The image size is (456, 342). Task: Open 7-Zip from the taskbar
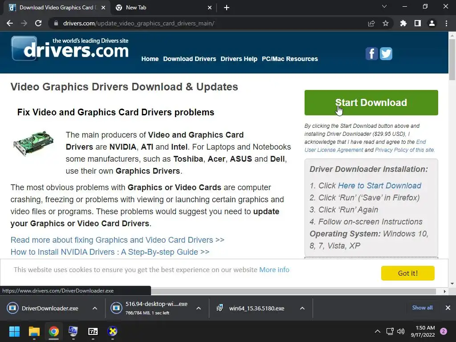[x=93, y=331]
